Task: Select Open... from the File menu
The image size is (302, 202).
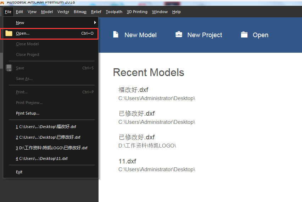Action: coord(23,33)
